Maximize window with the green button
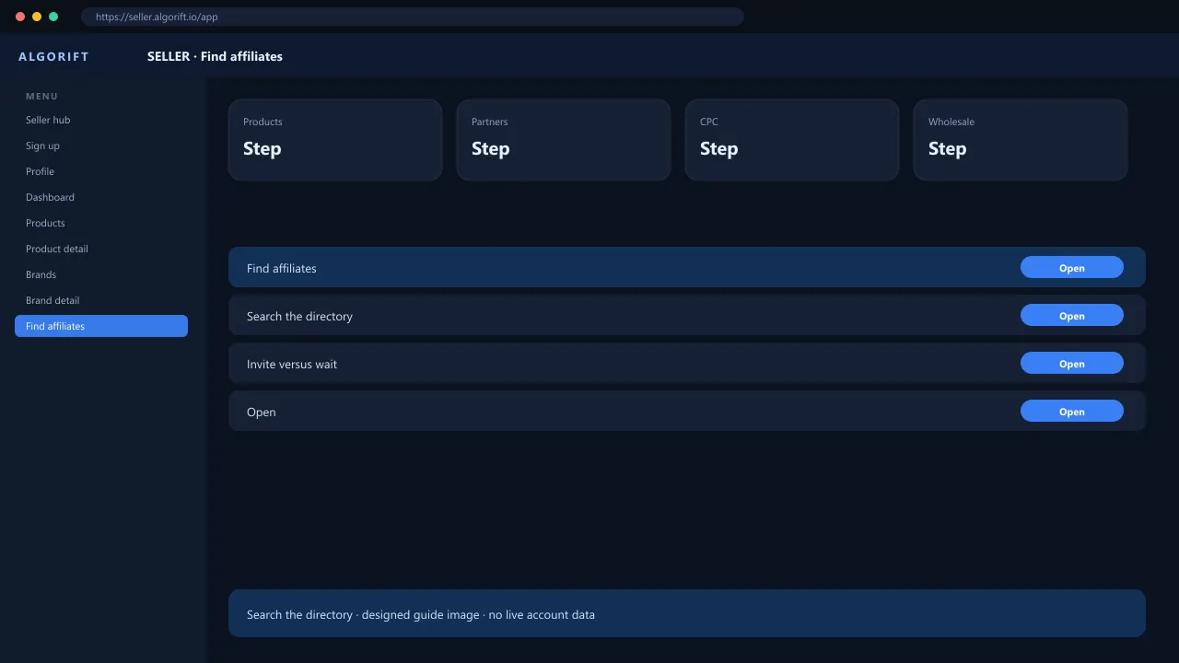Screen dimensions: 1179x663 [53, 17]
